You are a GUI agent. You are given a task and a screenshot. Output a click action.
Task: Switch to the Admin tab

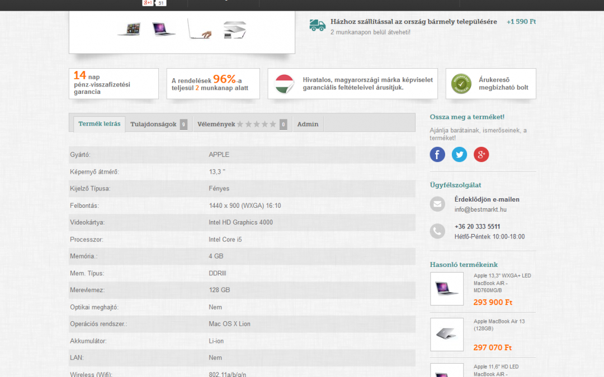click(x=308, y=124)
